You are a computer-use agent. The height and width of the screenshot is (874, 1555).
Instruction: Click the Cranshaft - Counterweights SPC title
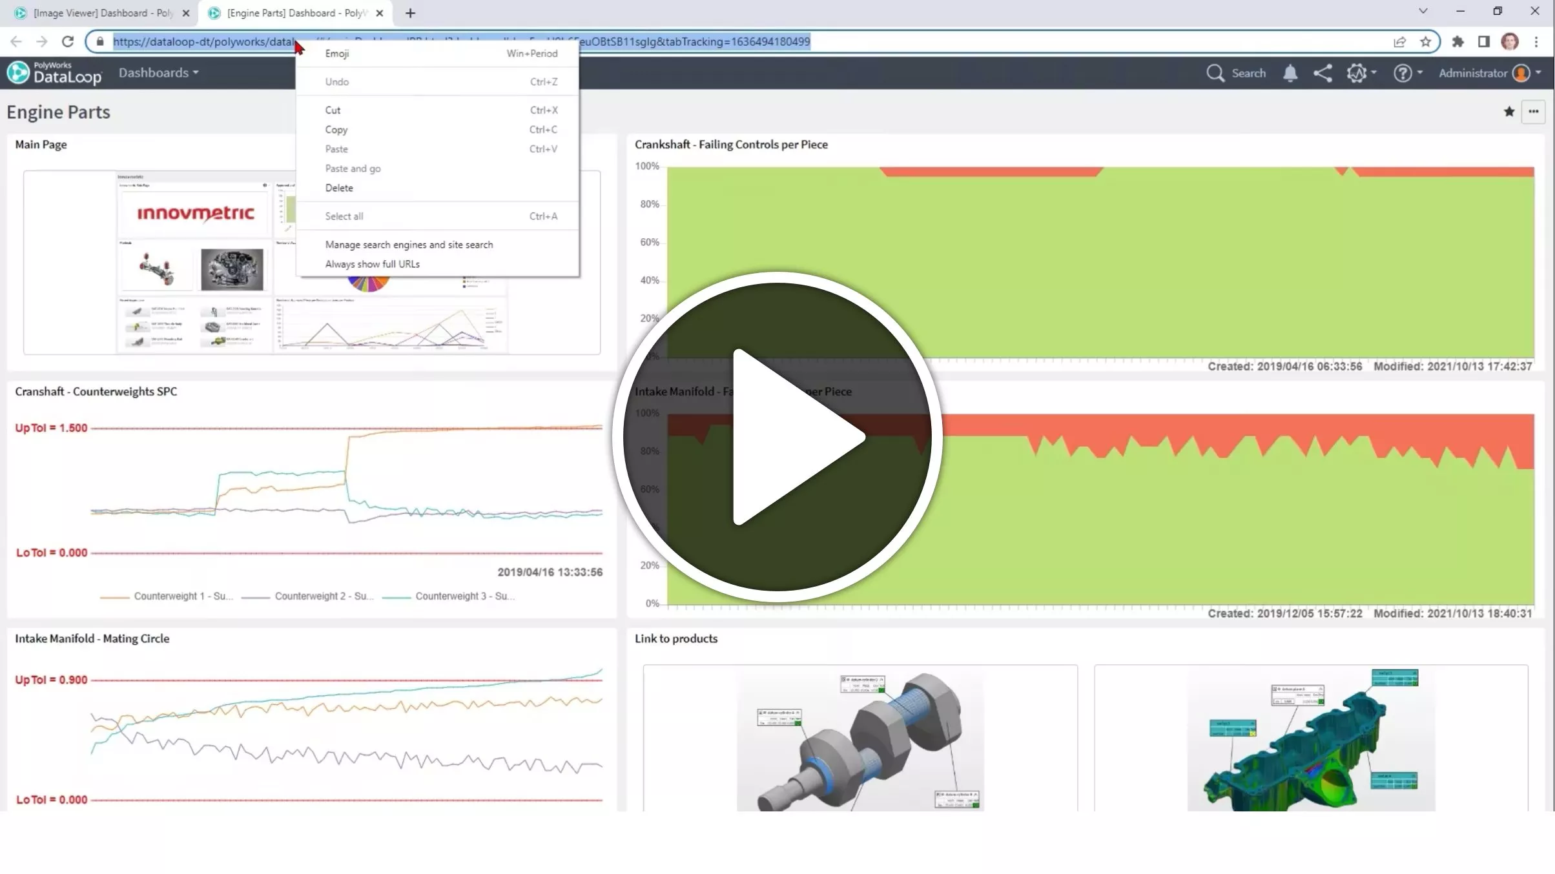pyautogui.click(x=96, y=392)
